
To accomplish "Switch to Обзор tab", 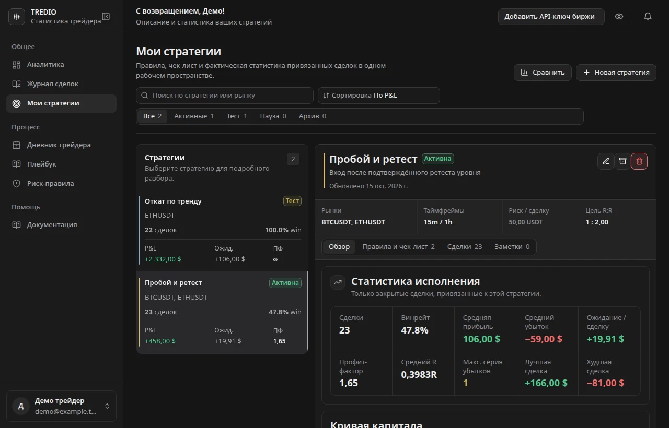I will 339,247.
